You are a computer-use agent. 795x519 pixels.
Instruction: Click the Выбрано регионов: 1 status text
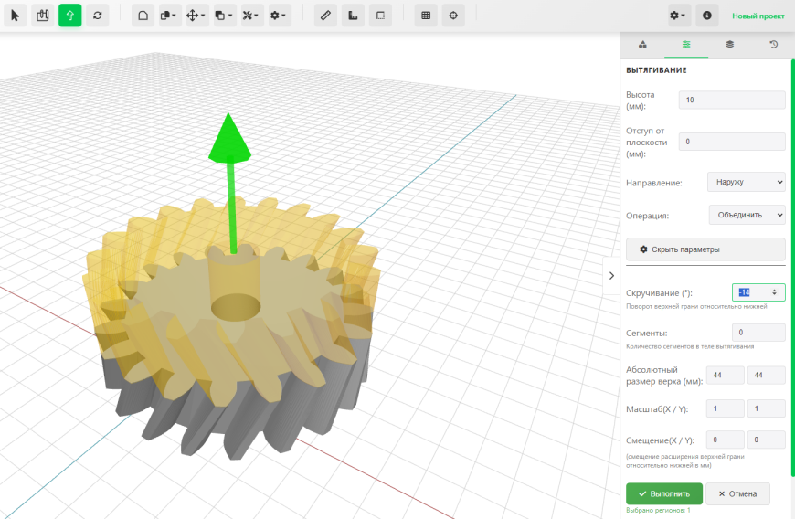(x=658, y=511)
